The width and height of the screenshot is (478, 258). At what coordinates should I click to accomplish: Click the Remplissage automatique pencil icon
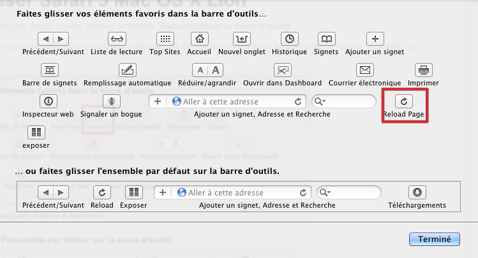(128, 70)
